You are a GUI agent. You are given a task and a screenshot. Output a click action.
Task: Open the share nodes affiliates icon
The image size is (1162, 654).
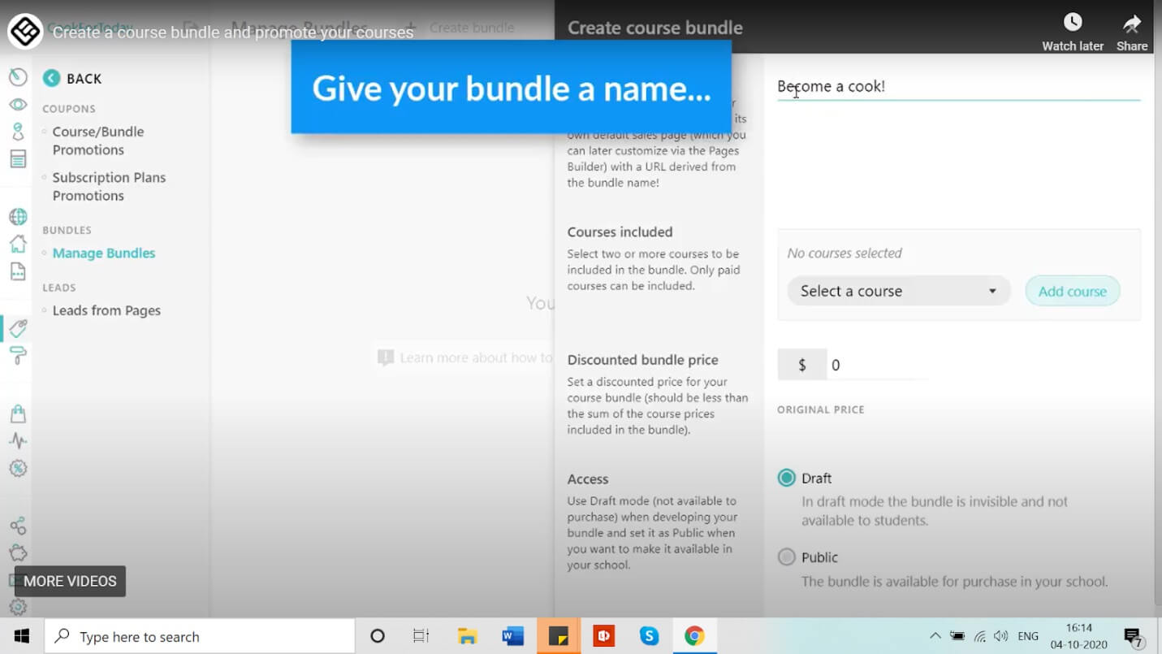18,526
